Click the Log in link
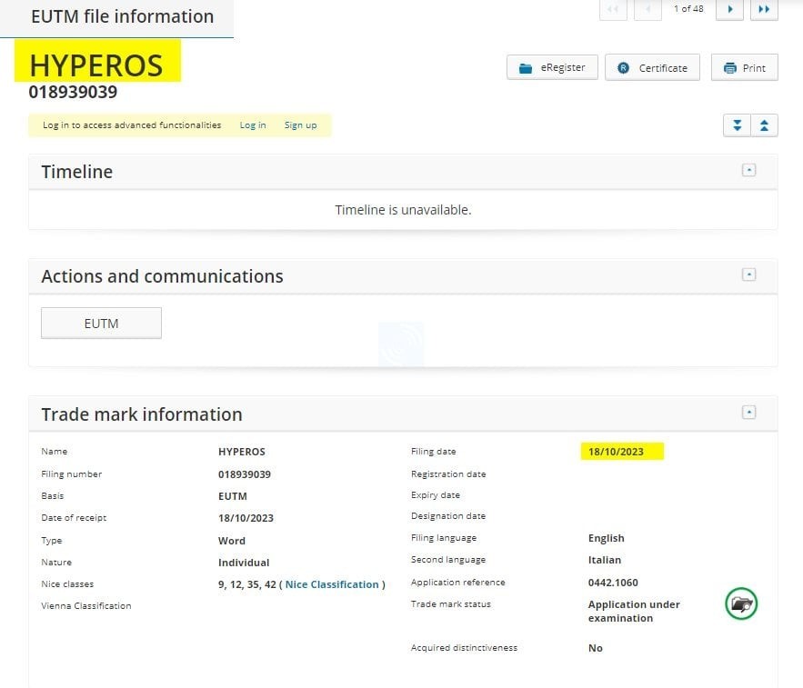Image resolution: width=803 pixels, height=688 pixels. (253, 125)
